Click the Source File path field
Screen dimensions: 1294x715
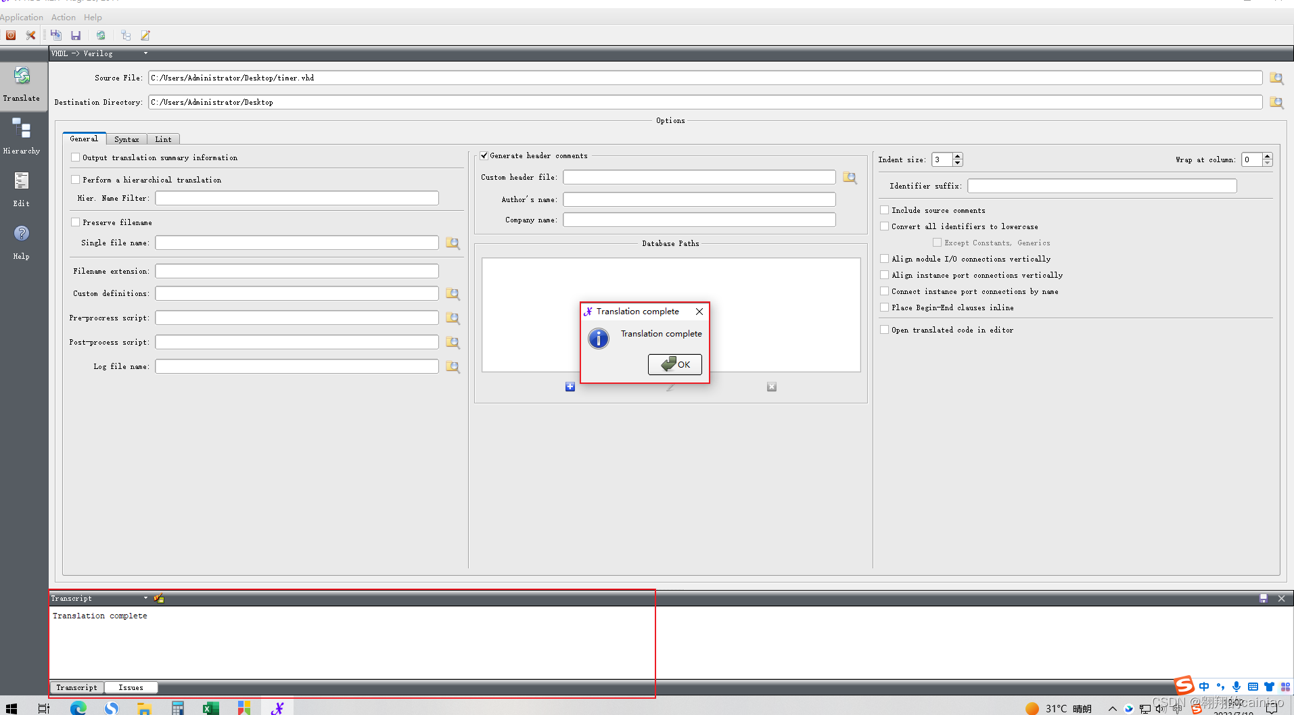pos(705,78)
